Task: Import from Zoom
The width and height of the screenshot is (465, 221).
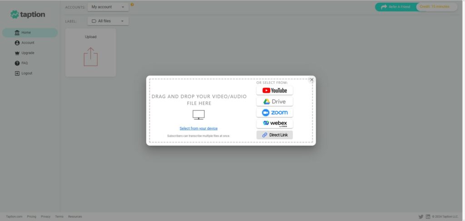Action: [x=275, y=113]
